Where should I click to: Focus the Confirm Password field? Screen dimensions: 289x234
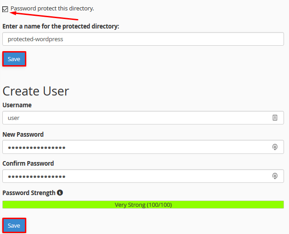click(x=136, y=176)
